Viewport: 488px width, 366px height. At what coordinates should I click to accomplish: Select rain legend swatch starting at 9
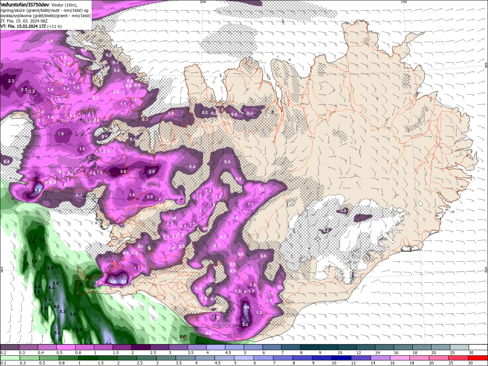click(x=321, y=358)
